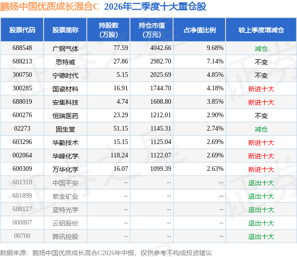
Task: Select the 中国平安 退出十大 label
Action: coord(261,183)
